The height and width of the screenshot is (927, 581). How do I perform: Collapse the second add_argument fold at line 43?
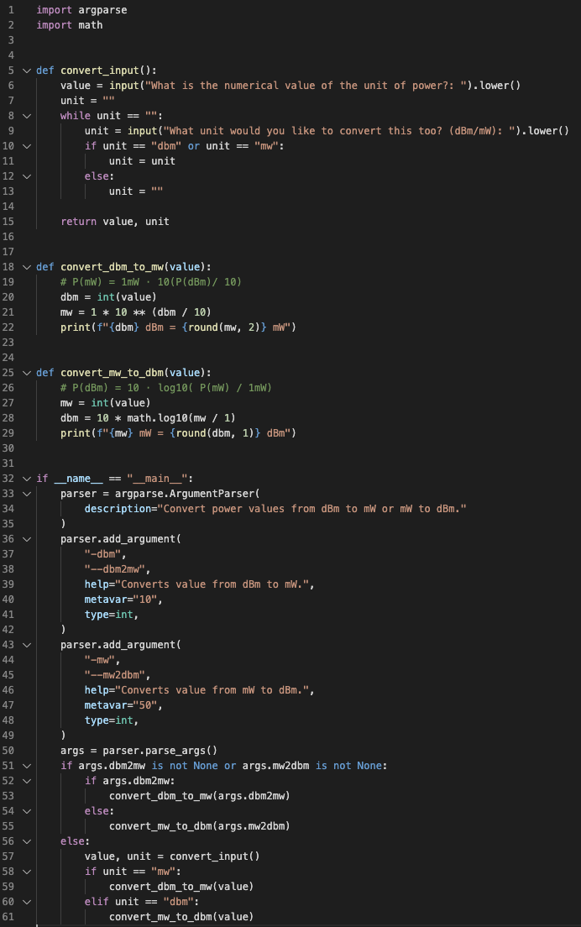coord(27,645)
